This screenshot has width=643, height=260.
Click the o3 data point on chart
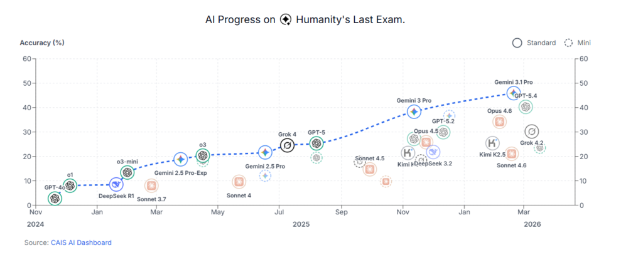(x=202, y=156)
